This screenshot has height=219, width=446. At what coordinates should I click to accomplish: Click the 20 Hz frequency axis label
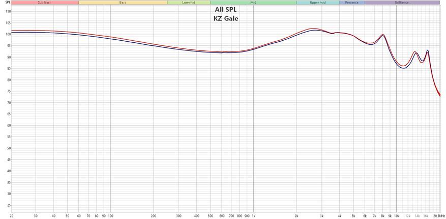[11, 216]
